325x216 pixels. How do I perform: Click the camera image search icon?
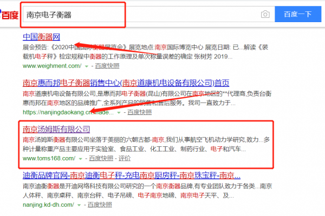[x=265, y=15]
